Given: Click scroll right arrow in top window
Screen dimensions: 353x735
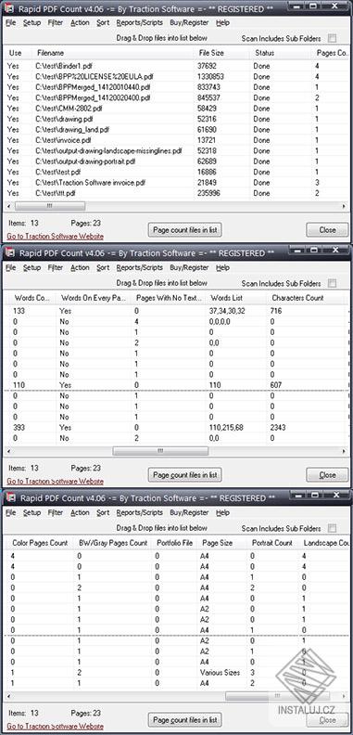Looking at the screenshot, I should [345, 206].
